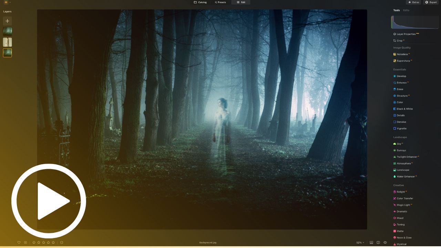
Task: Add a new layer with the plus button
Action: (7, 21)
